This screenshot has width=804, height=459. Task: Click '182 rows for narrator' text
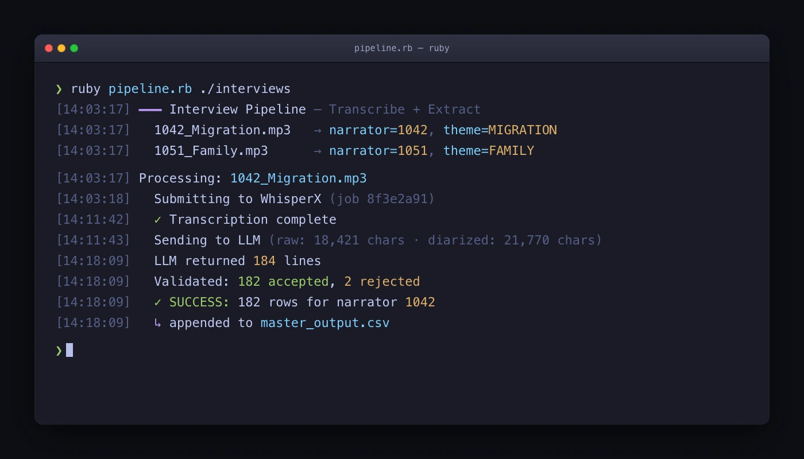(318, 302)
